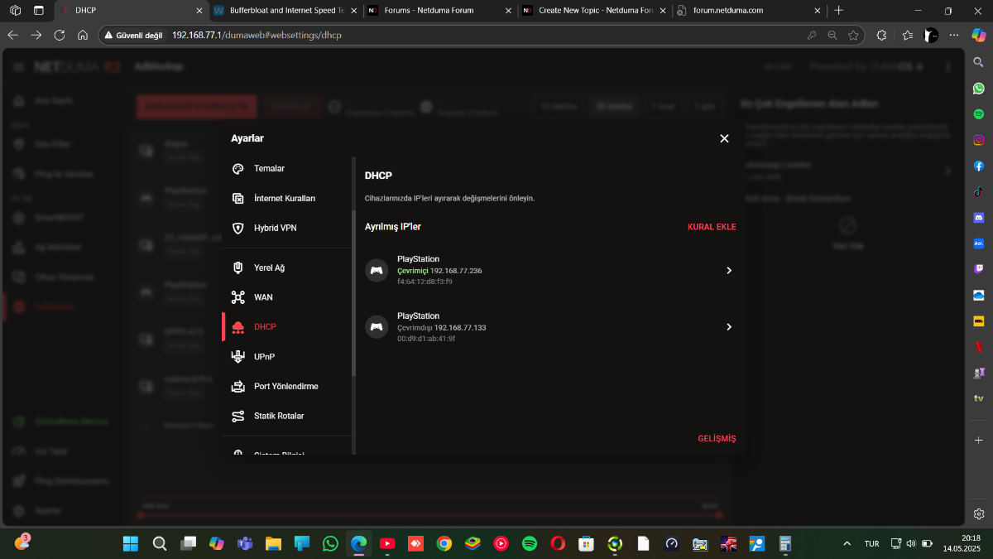Click the Güvenli değil security warning
Screen dimensions: 993x559
pos(134,36)
